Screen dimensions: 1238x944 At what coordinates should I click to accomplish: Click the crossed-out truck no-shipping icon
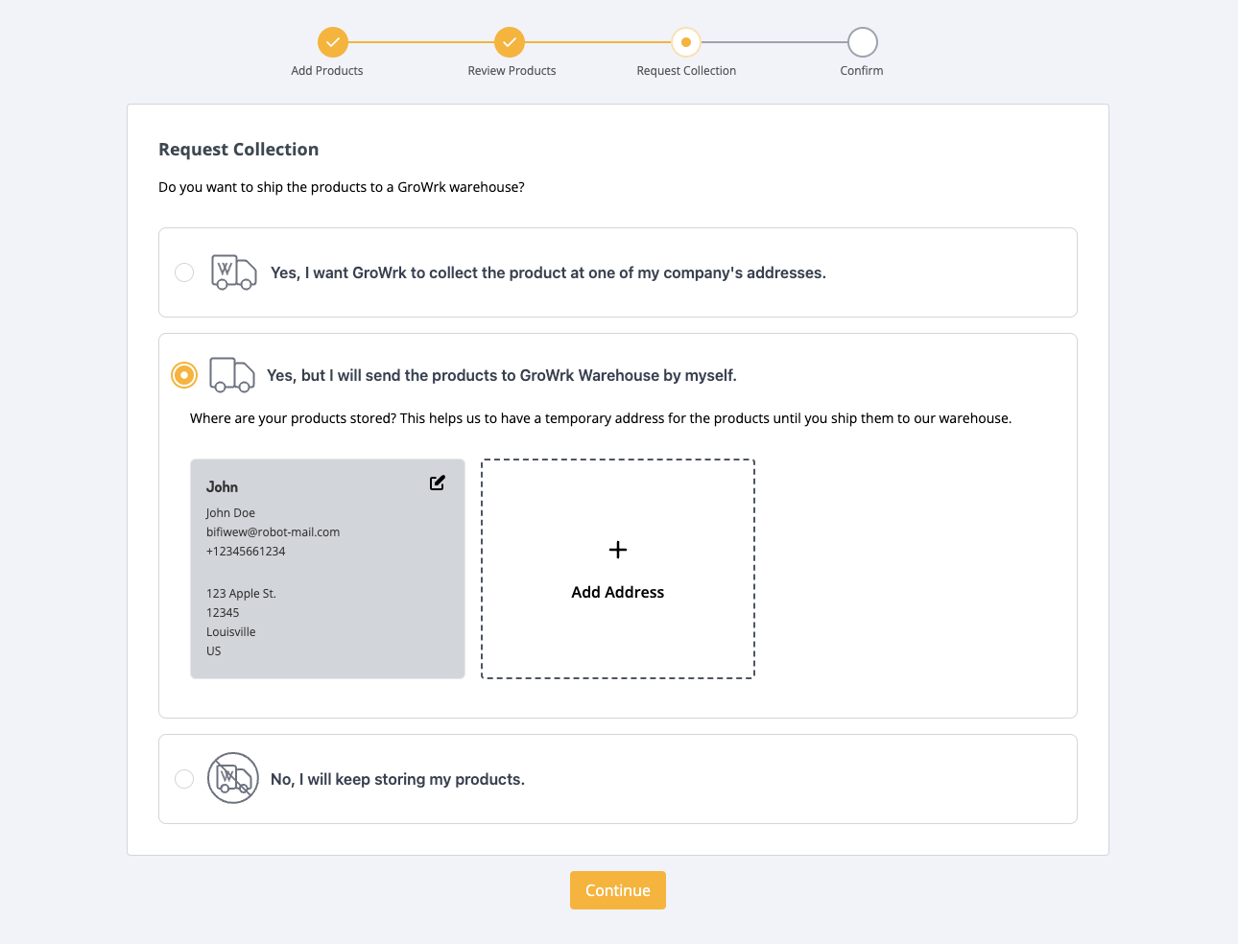tap(233, 778)
